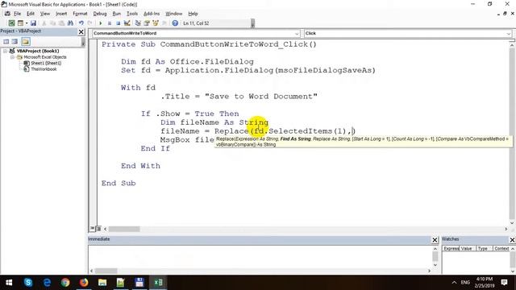The image size is (516, 290).
Task: Open the Format menu
Action: coord(80,14)
